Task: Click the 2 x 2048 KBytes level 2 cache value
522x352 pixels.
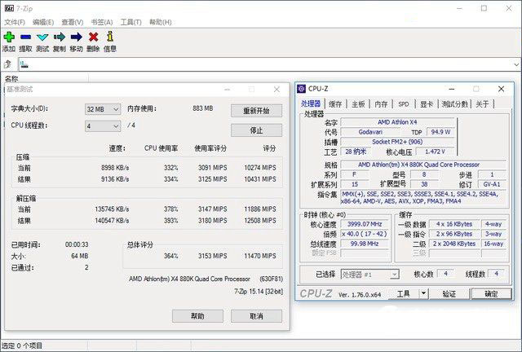Action: (454, 244)
